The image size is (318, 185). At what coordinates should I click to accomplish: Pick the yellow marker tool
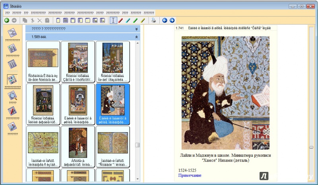click(x=143, y=20)
